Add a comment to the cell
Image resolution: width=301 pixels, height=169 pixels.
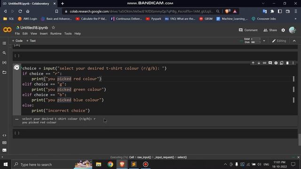[x=270, y=63]
